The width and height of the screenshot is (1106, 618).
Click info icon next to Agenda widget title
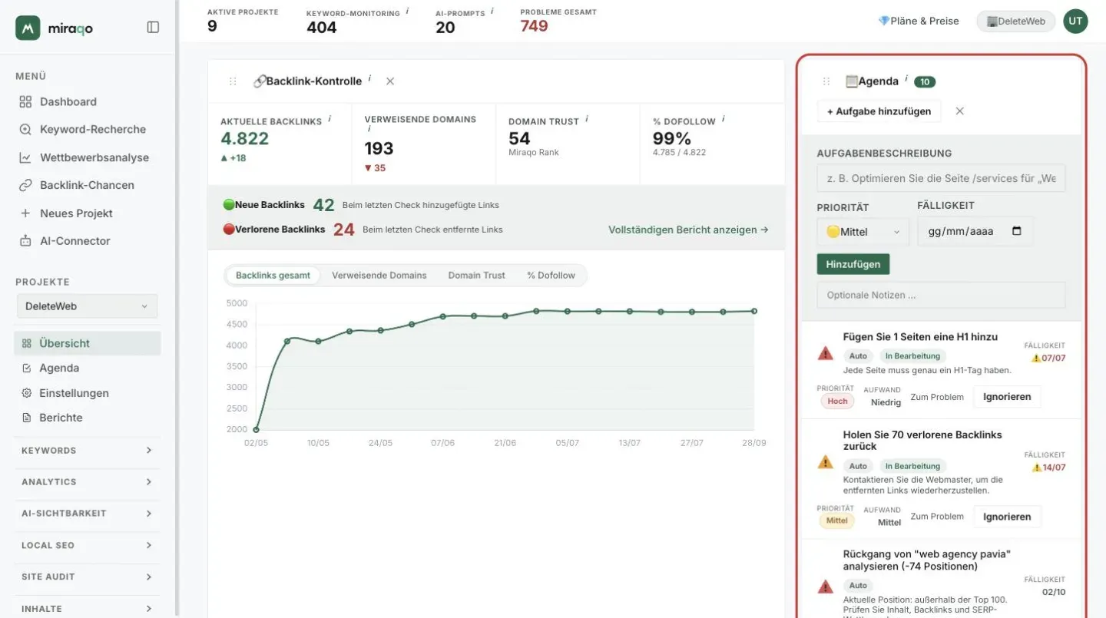click(x=906, y=78)
